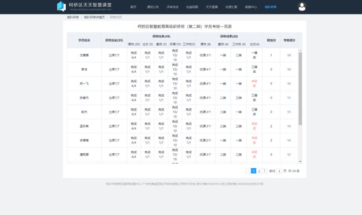This screenshot has width=362, height=215.
Task: Open 数据中心 navigation item
Action: coord(251,7)
